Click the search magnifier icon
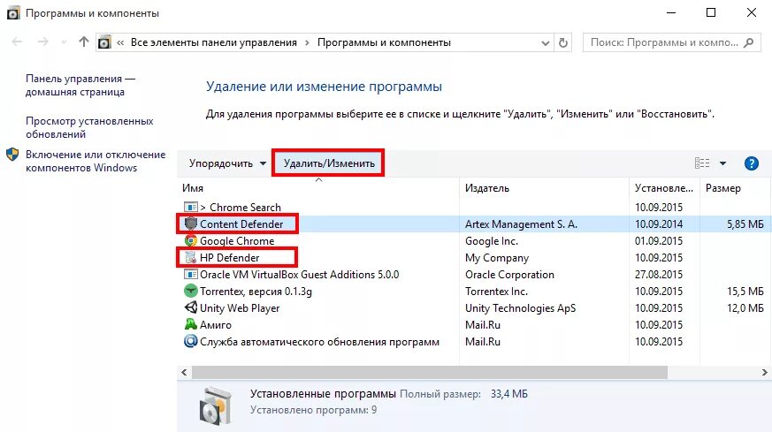Viewport: 772px width, 432px height. tap(748, 42)
